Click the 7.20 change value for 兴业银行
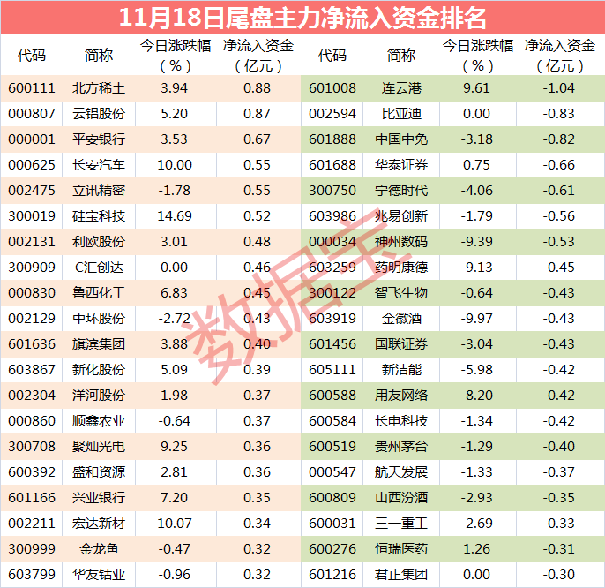The width and height of the screenshot is (605, 588). tap(174, 498)
